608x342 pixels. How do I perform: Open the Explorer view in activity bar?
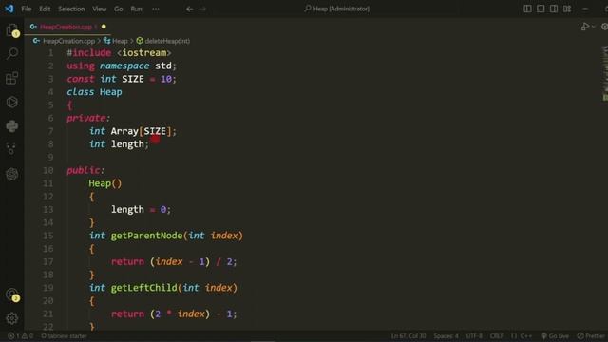12,30
